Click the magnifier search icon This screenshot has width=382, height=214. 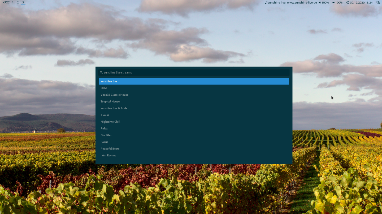click(x=101, y=72)
